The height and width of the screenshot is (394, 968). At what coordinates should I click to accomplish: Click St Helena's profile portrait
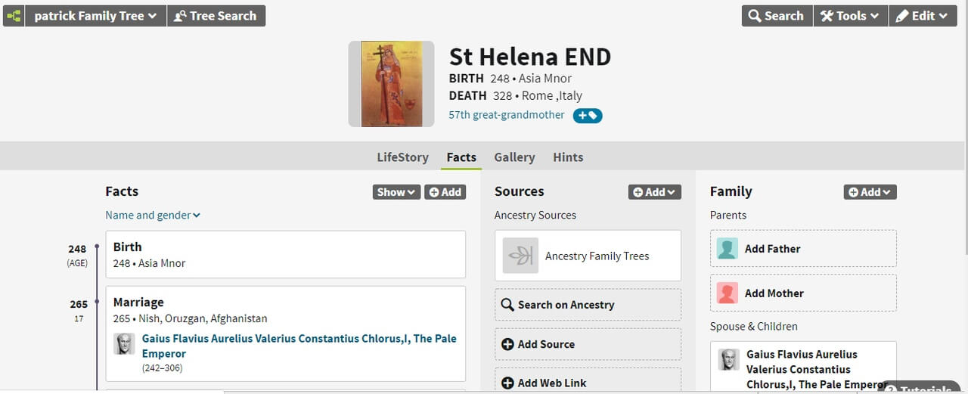pyautogui.click(x=391, y=84)
